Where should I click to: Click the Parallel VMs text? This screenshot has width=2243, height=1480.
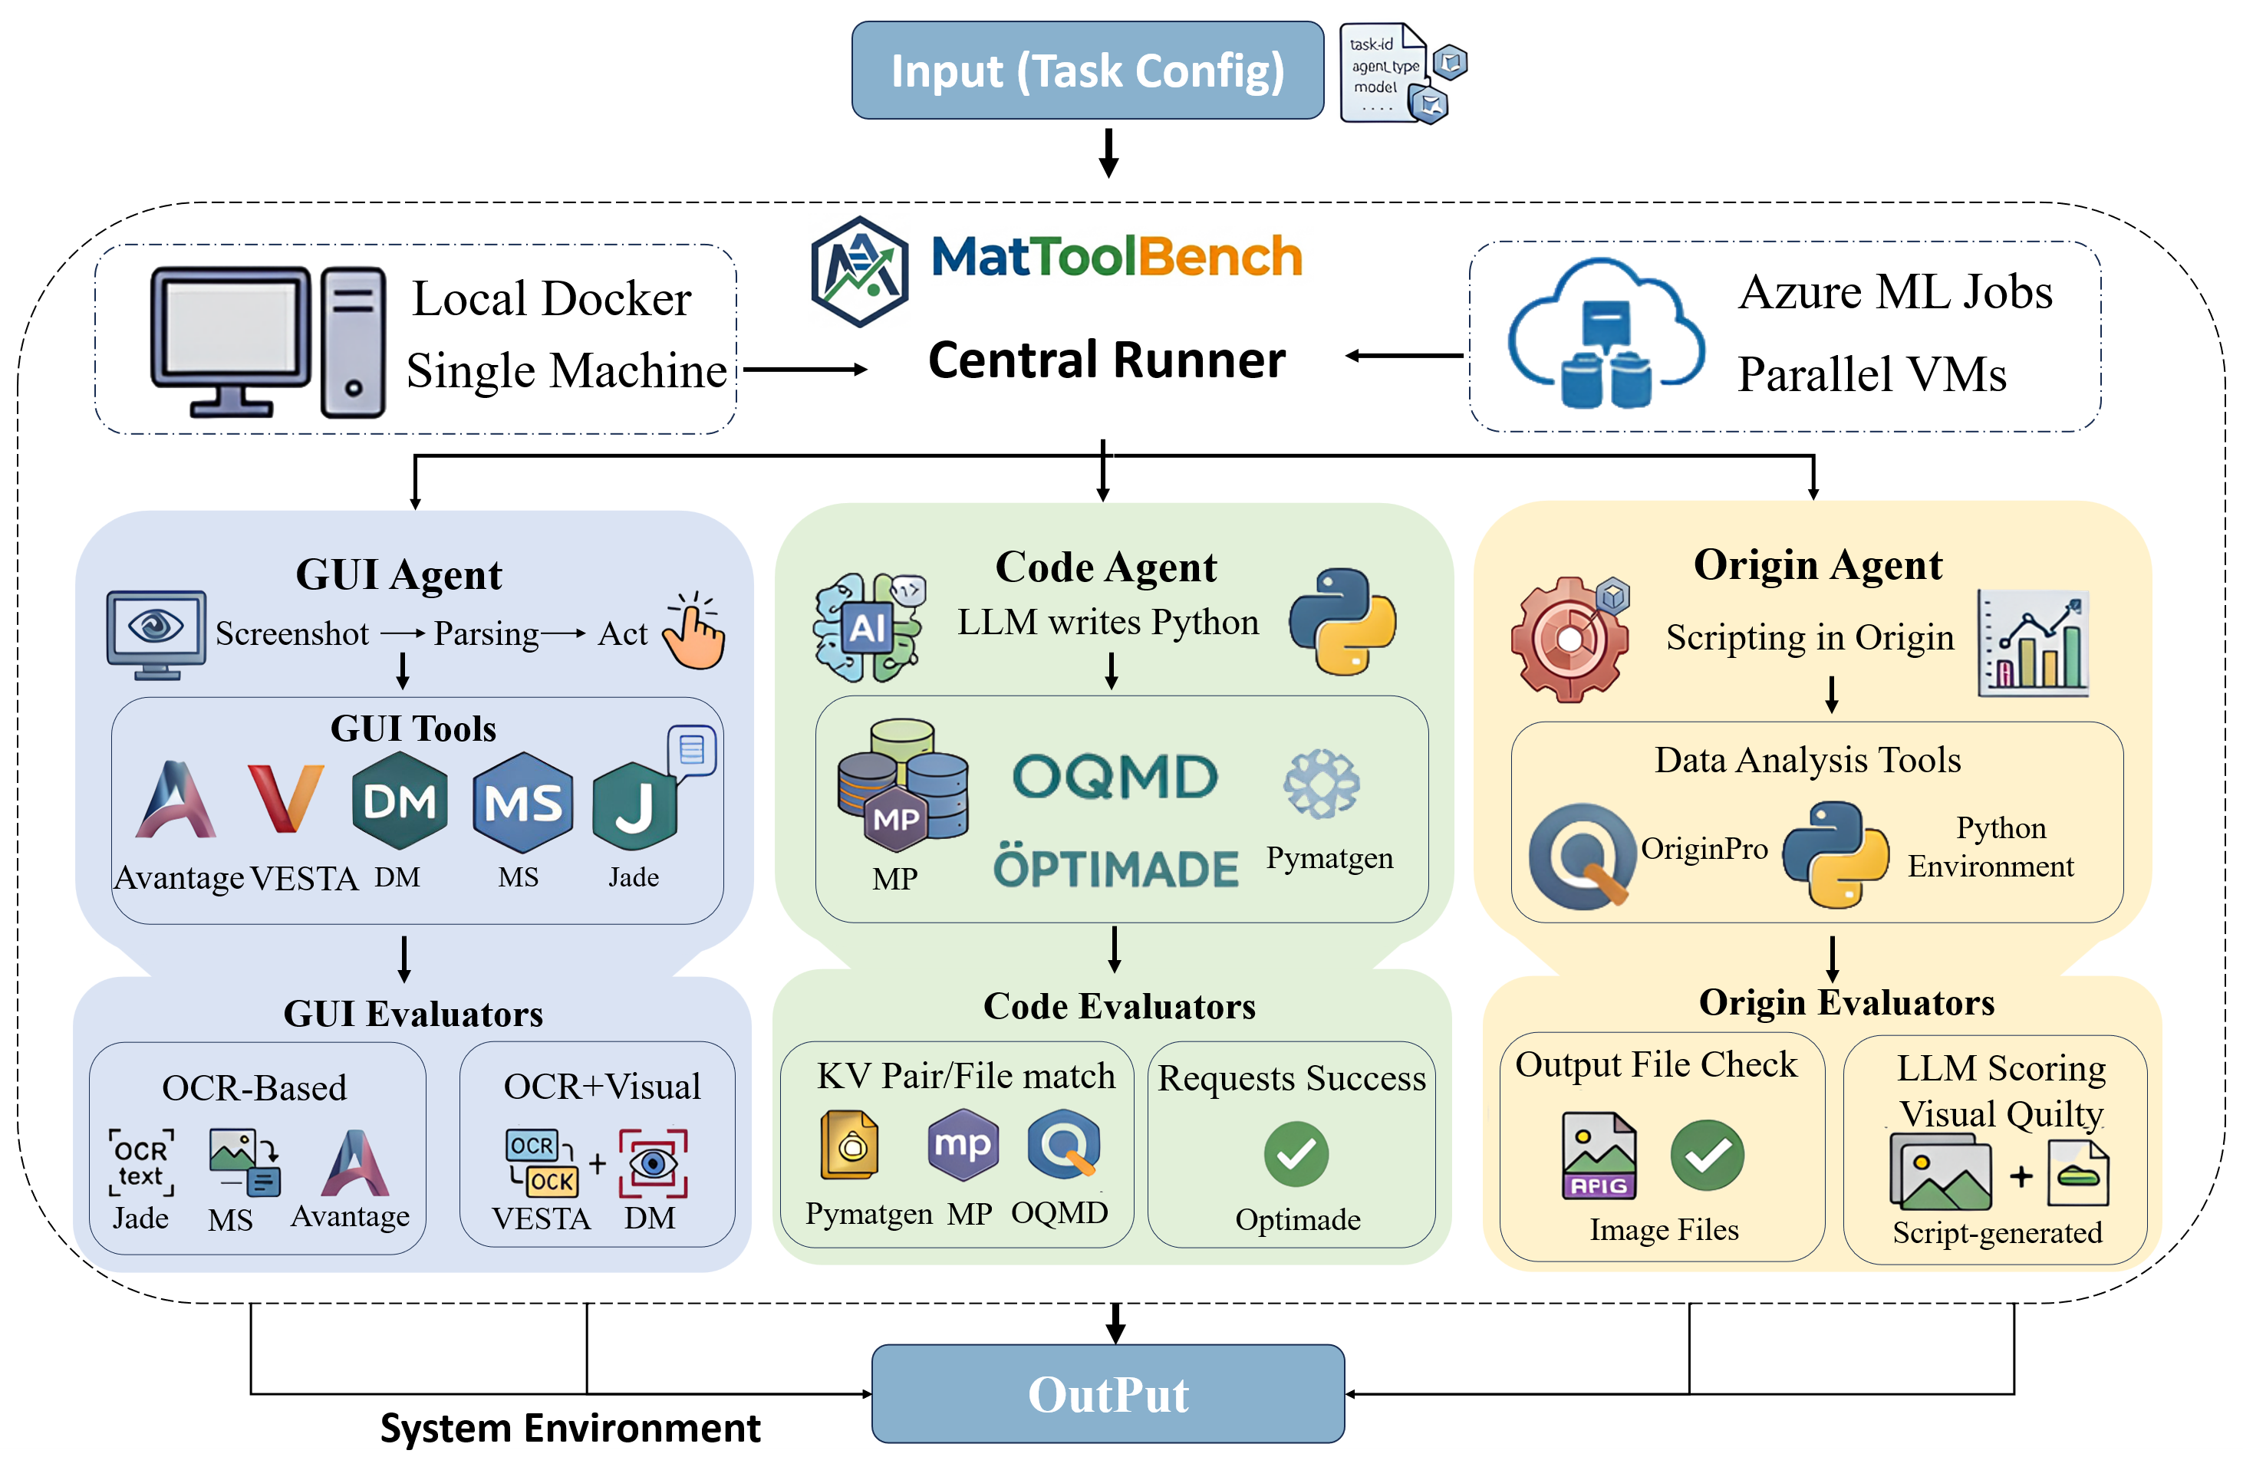pos(1872,375)
